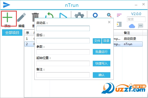The image size is (148, 98).
Task: Click the 批量运行 button
Action: coord(101,52)
